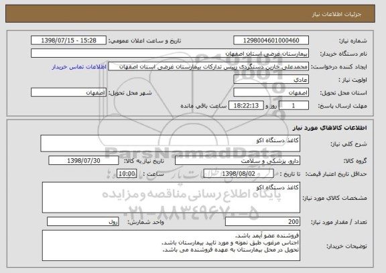Click the label اولویت نیاز
The width and height of the screenshot is (386, 273).
point(352,80)
